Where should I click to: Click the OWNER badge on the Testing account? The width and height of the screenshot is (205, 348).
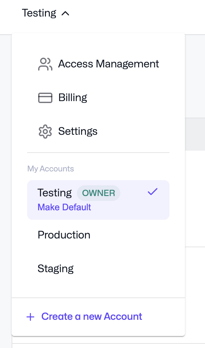pos(98,193)
